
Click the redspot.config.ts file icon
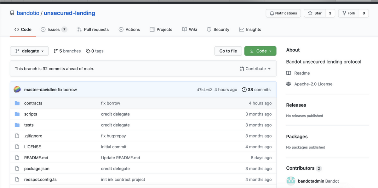(x=17, y=179)
